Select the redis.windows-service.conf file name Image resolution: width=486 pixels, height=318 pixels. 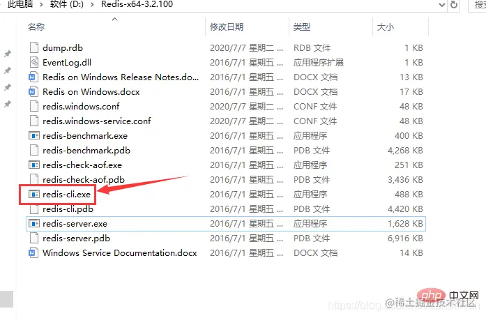pyautogui.click(x=97, y=121)
